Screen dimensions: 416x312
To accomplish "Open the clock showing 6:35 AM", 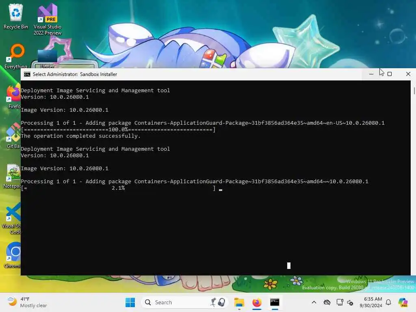I will pos(370,302).
